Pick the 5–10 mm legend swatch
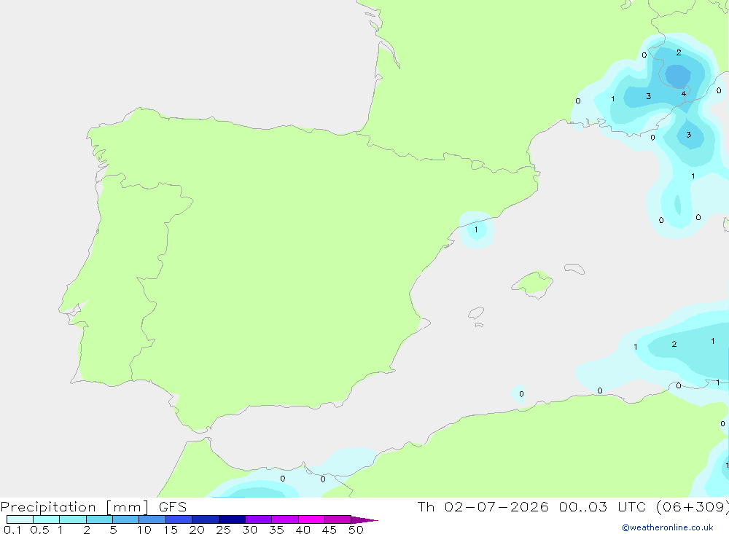This screenshot has width=729, height=534. [x=125, y=519]
